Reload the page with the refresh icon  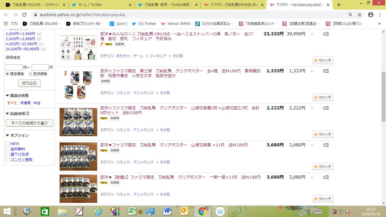coord(24,15)
